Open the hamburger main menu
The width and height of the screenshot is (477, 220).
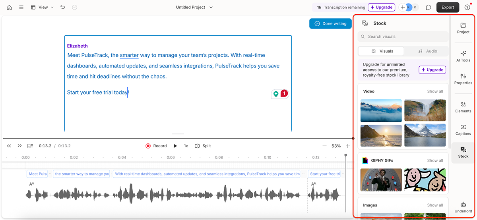(x=21, y=7)
